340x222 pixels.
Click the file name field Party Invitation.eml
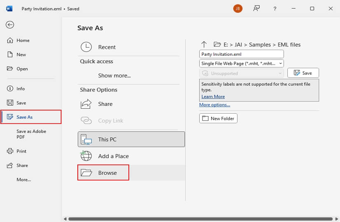pyautogui.click(x=241, y=54)
